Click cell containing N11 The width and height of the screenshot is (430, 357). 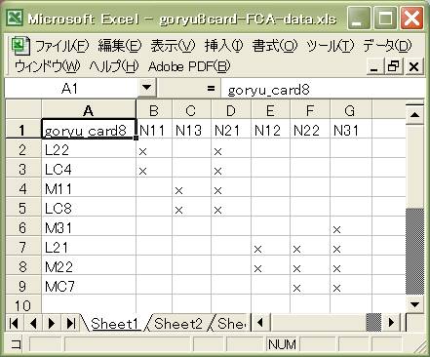tap(154, 130)
